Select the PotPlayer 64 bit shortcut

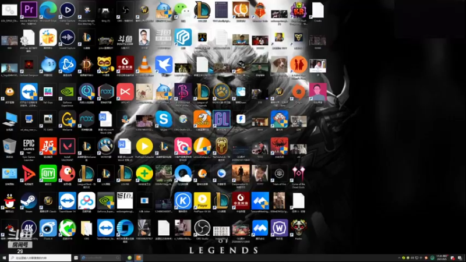(x=202, y=201)
